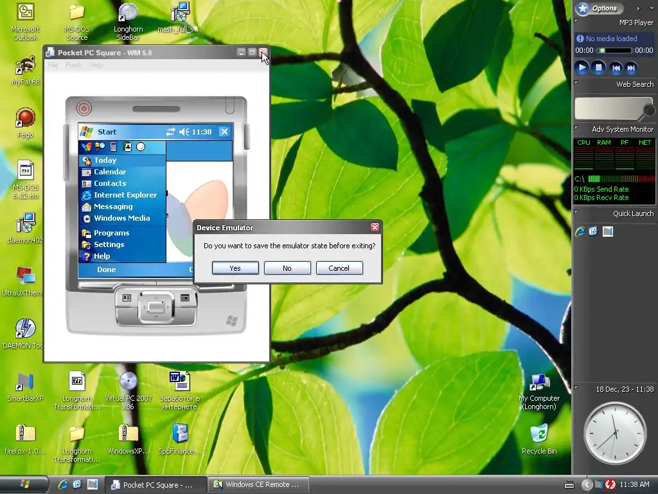Viewport: 658px width, 494px height.
Task: Open Windows Media from the Start menu
Action: (122, 218)
